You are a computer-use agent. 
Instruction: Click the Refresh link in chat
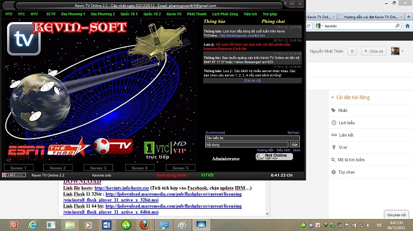293,133
